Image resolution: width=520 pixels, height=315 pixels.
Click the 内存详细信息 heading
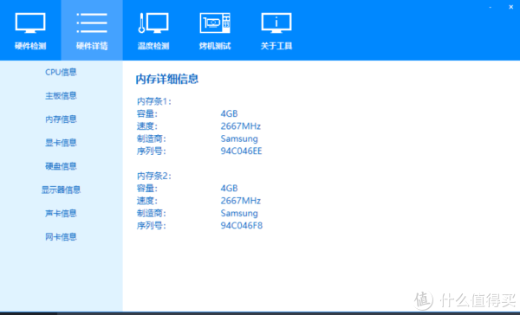point(167,80)
